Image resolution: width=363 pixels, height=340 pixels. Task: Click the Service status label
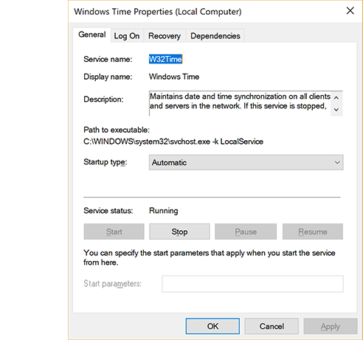pos(108,211)
